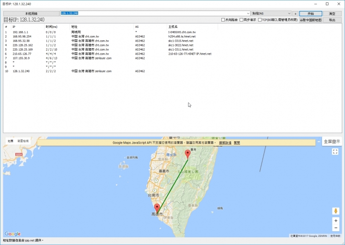The height and width of the screenshot is (245, 345).
Task: Click the 本机网络 button
Action: (31, 13)
